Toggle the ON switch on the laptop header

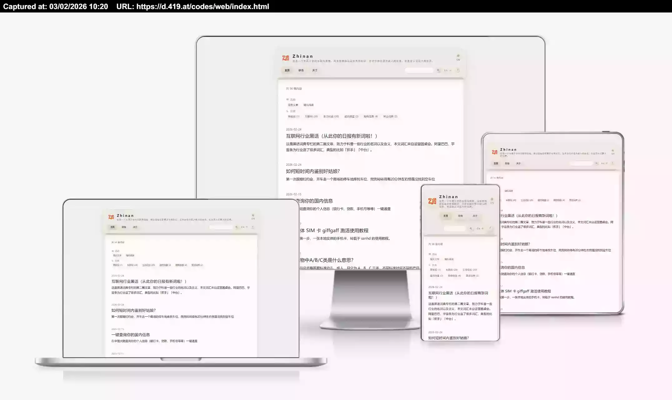click(x=253, y=217)
